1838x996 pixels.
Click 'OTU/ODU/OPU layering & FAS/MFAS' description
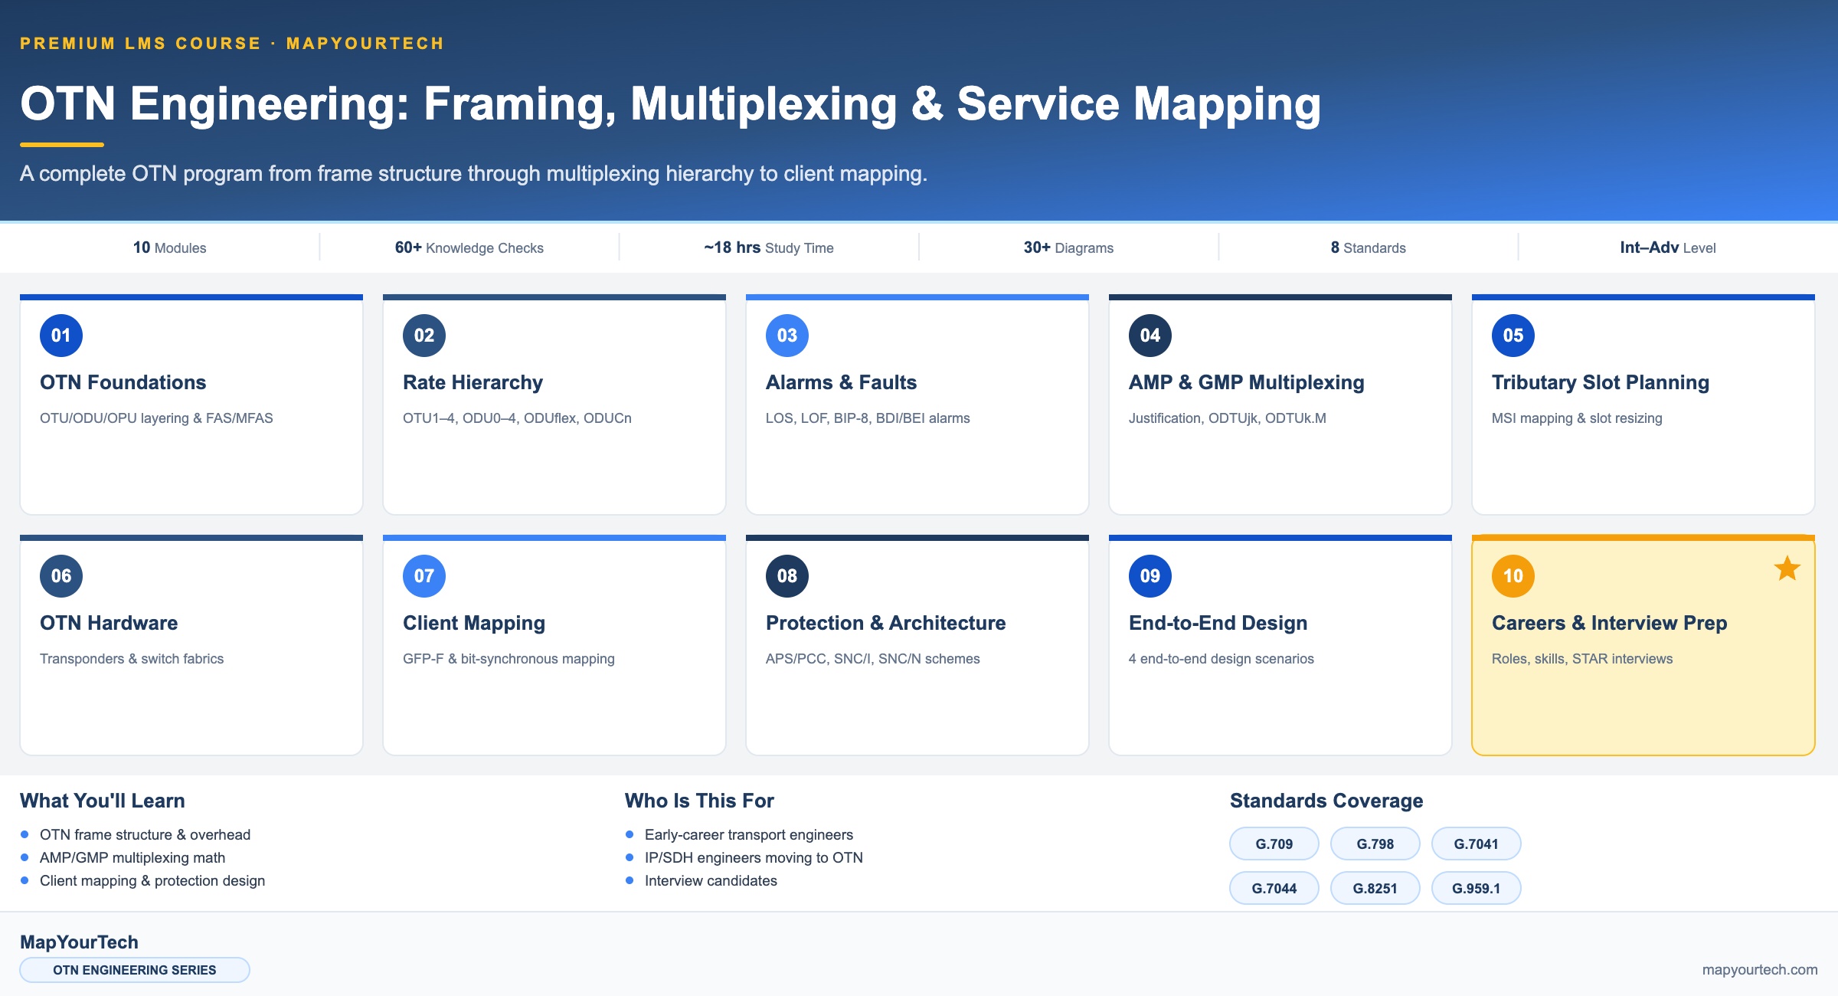[x=156, y=418]
